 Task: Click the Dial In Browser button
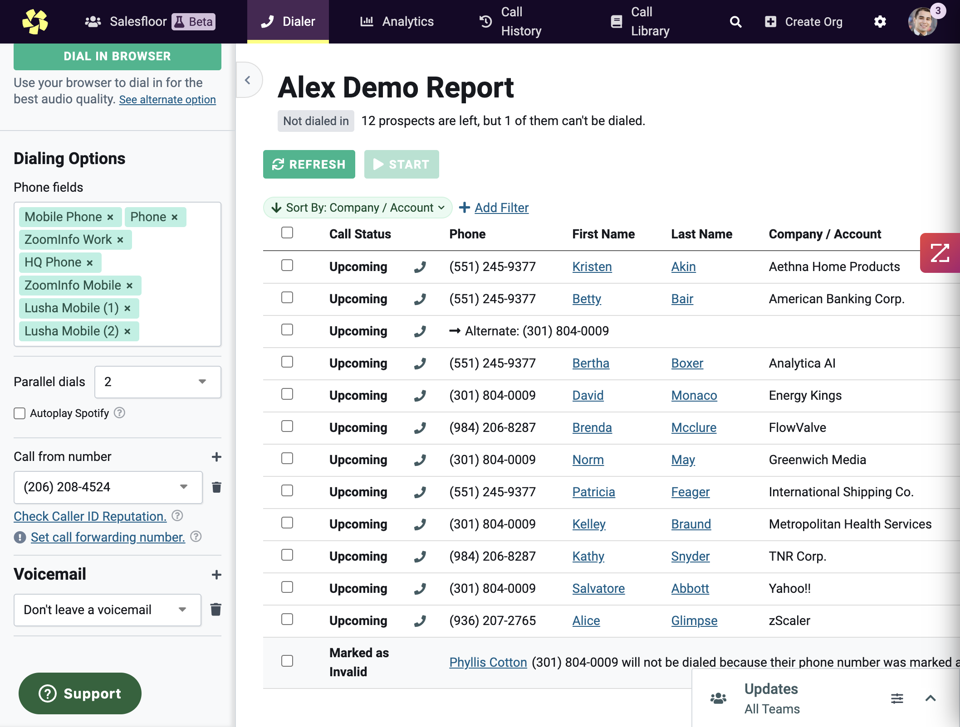118,56
